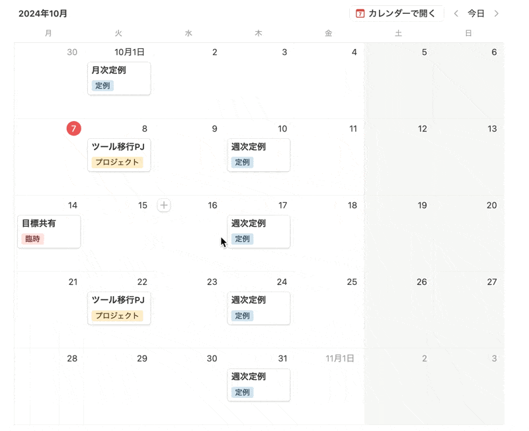Open the calendar via カレンダーで開く button
The width and height of the screenshot is (529, 431).
[396, 13]
